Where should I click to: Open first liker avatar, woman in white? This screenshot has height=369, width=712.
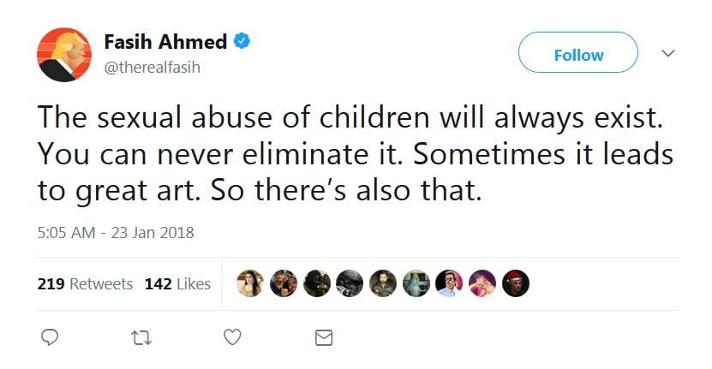[249, 283]
